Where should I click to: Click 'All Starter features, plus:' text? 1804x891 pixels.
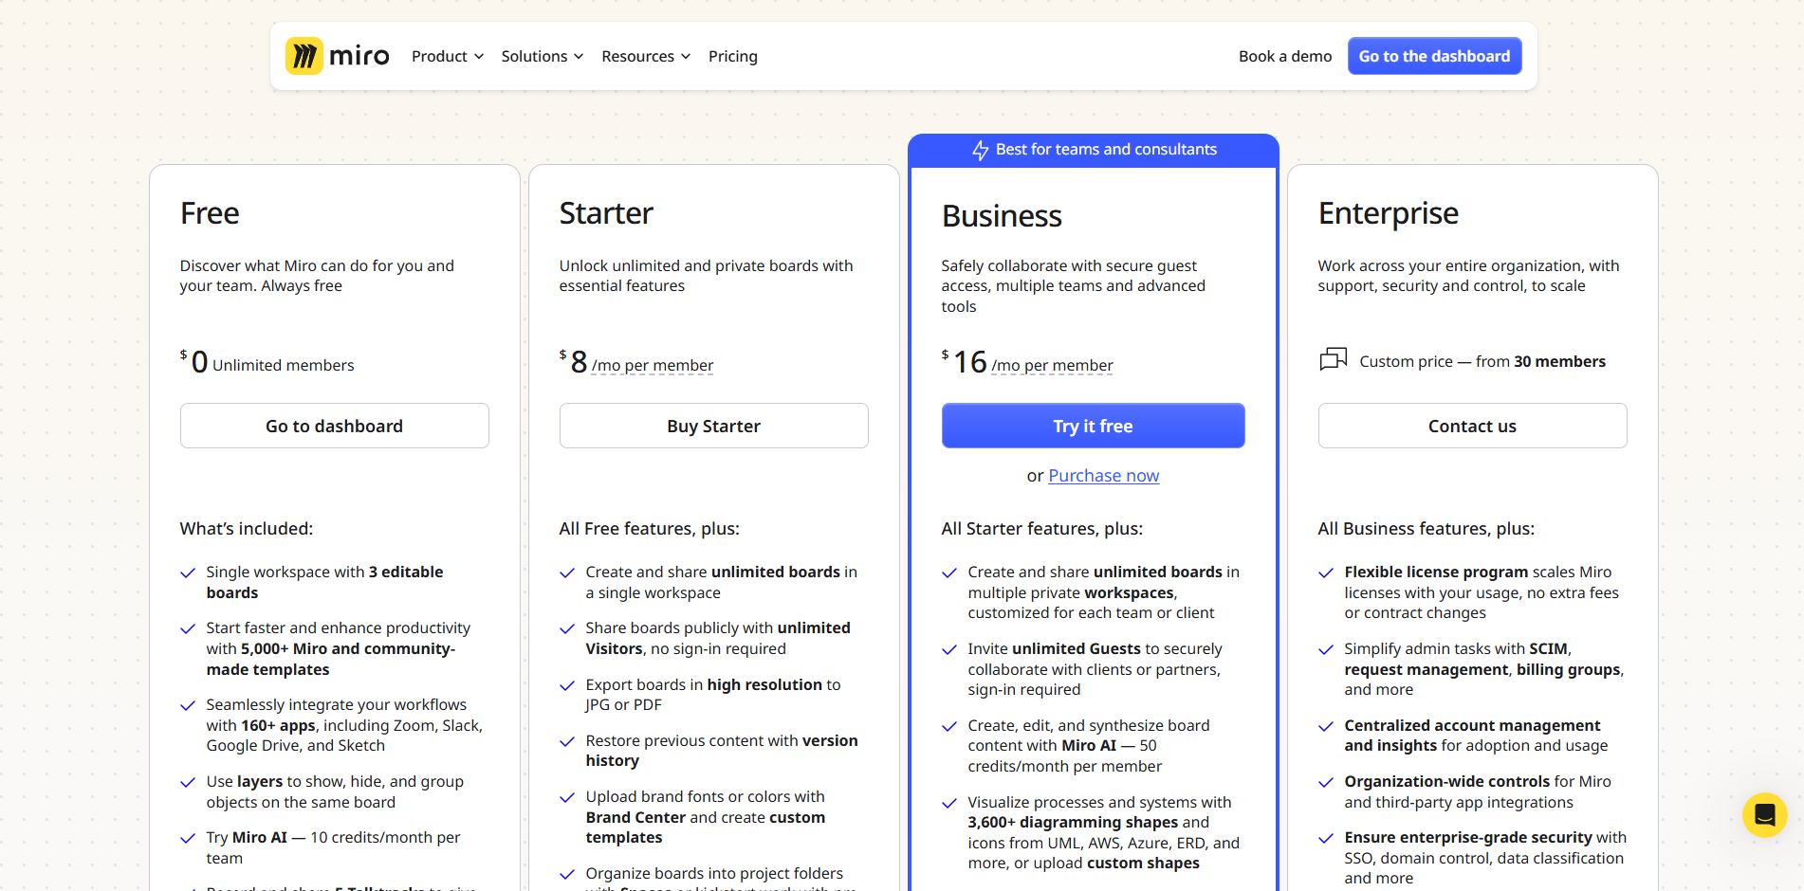[x=1042, y=529]
